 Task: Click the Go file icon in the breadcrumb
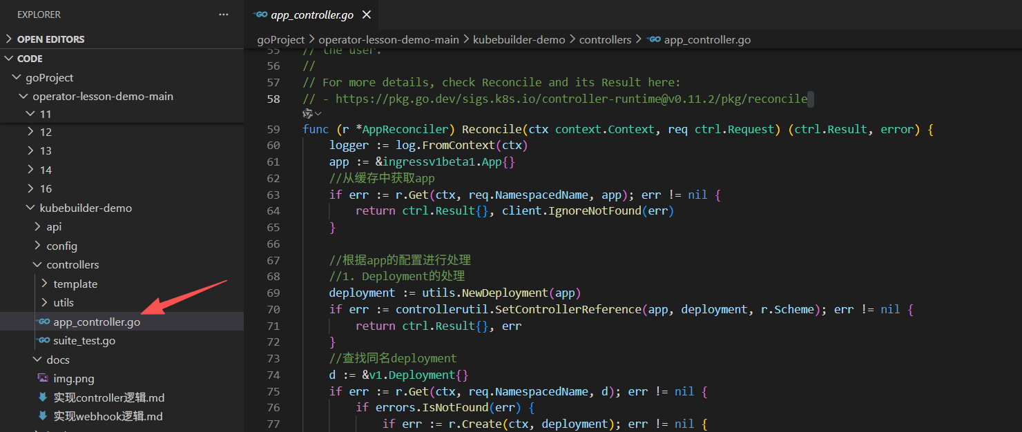(x=654, y=40)
